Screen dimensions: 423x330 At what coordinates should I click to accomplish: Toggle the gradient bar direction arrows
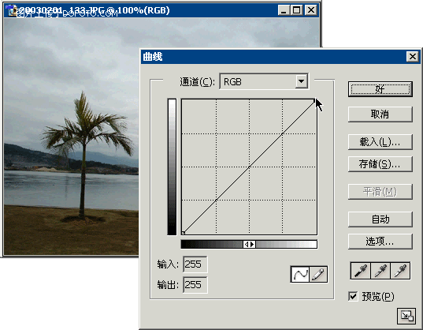pos(249,244)
